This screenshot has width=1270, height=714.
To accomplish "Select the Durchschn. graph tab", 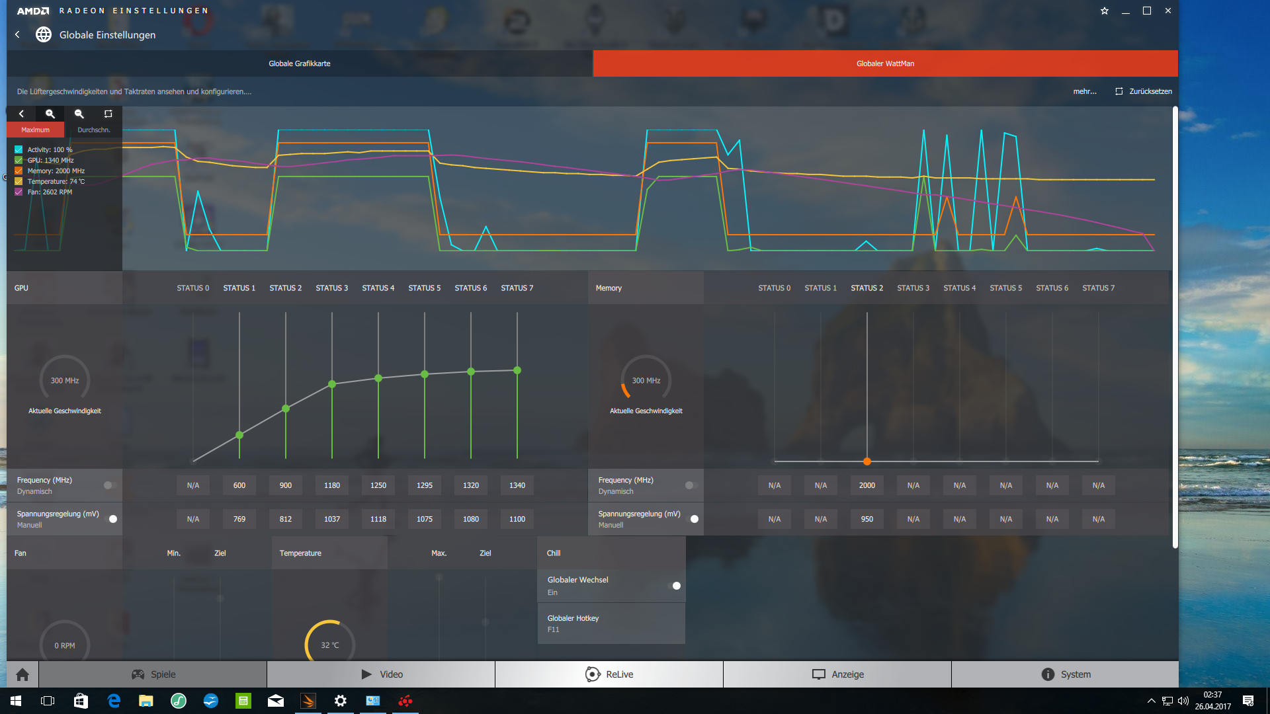I will (x=93, y=130).
